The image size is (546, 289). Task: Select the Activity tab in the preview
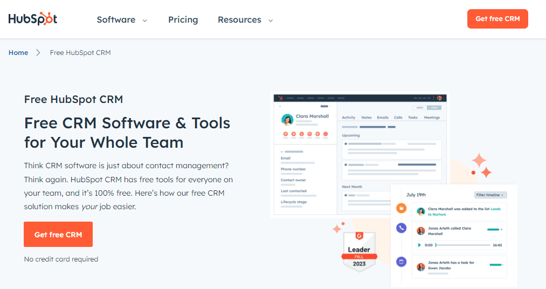coord(349,118)
